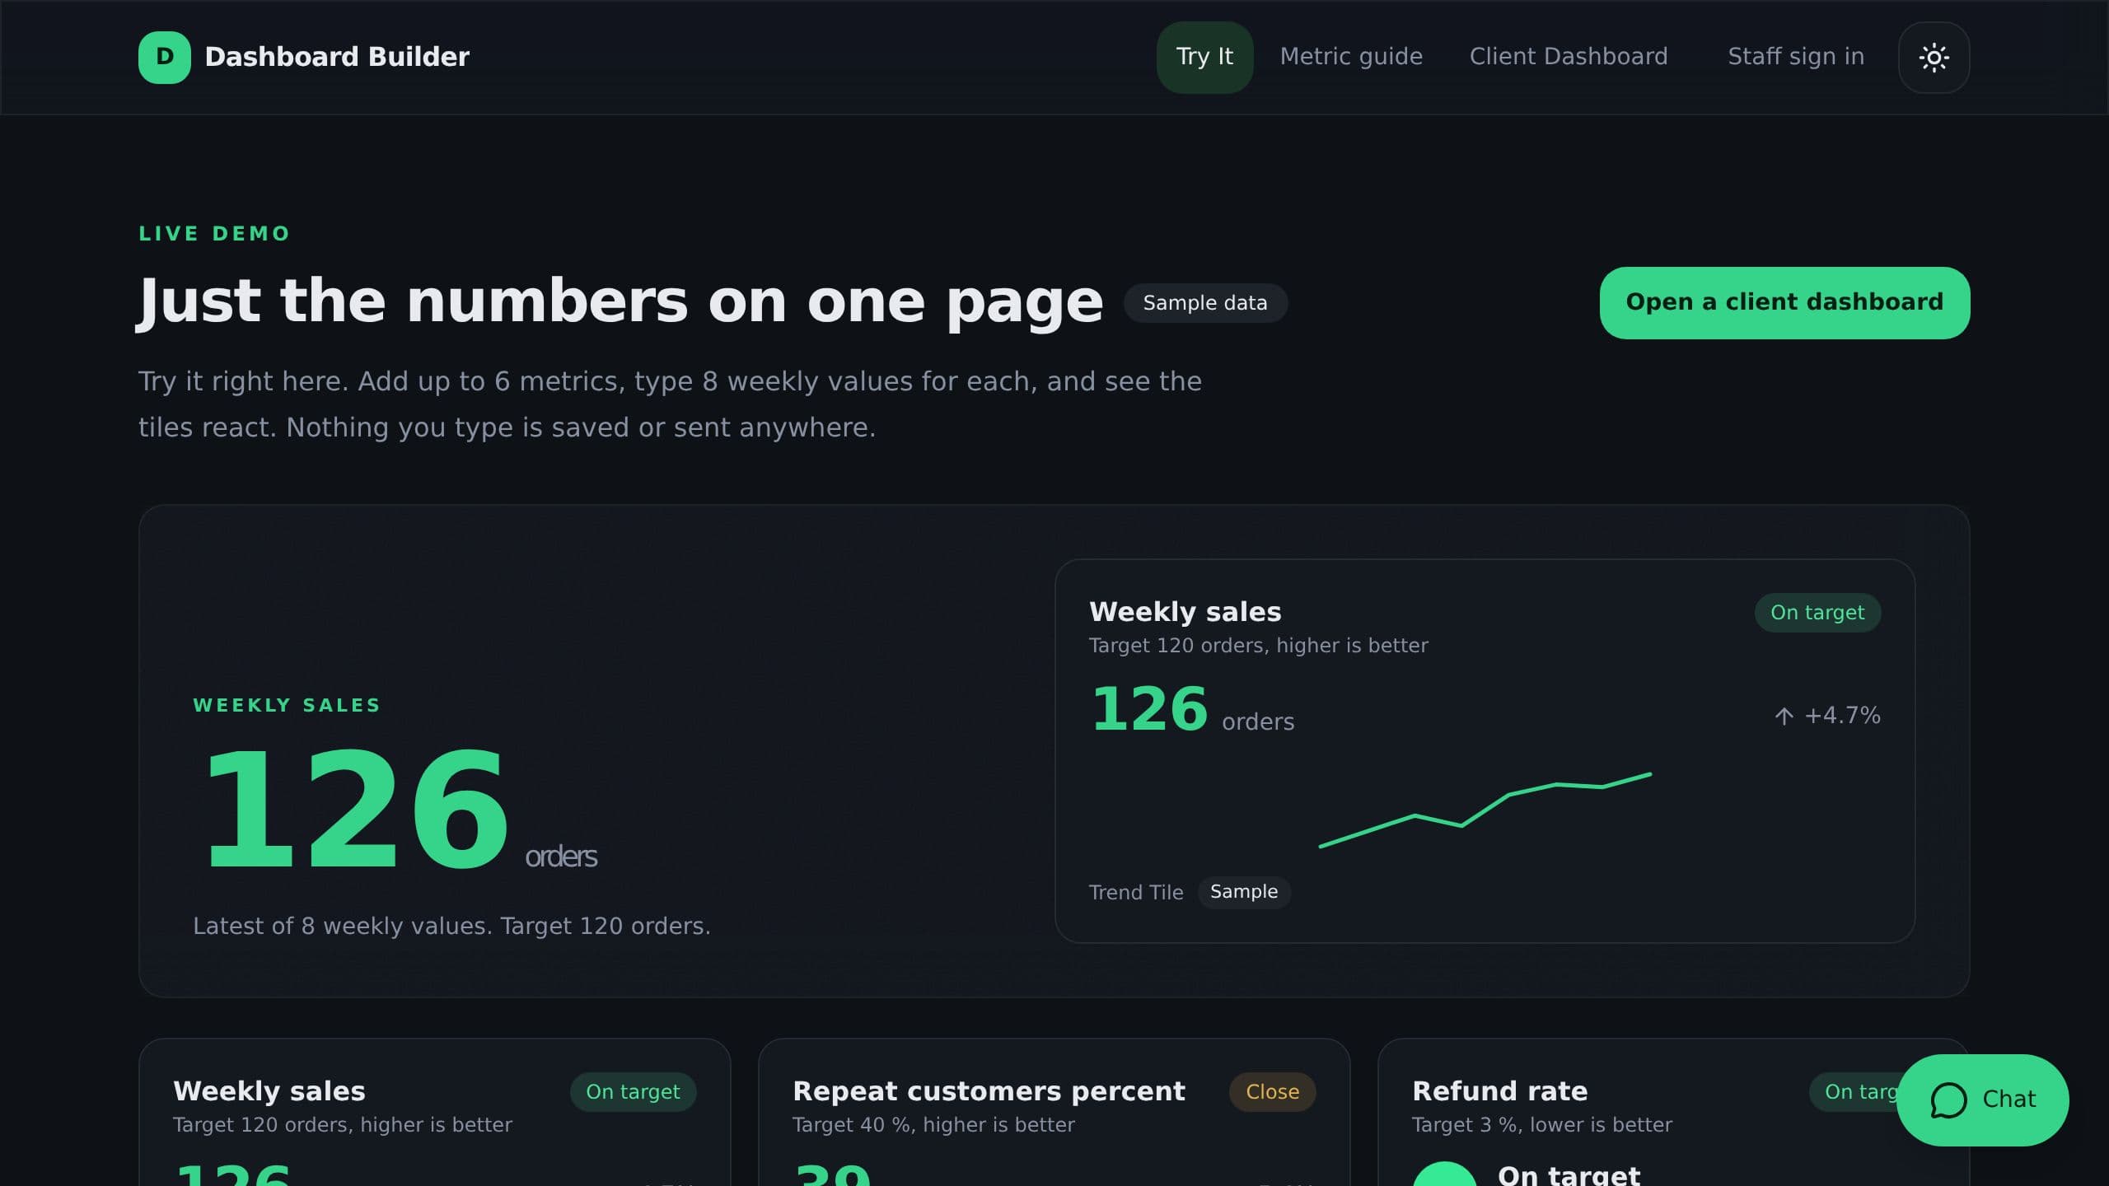This screenshot has height=1186, width=2109.
Task: Click the green D logo icon
Action: 165,57
